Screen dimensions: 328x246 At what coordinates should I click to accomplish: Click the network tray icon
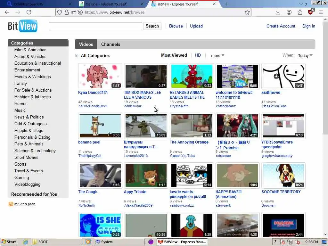[x=290, y=242]
